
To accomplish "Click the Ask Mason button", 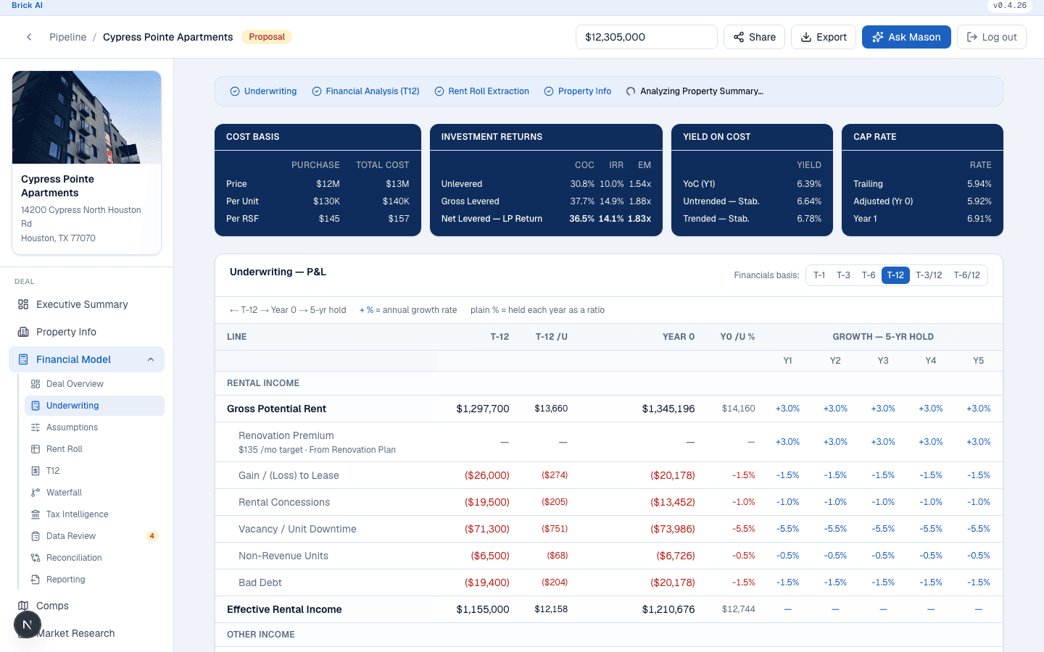I will (x=906, y=37).
